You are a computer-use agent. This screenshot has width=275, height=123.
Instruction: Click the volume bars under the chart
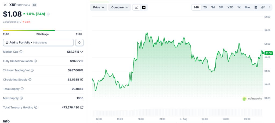point(177,112)
